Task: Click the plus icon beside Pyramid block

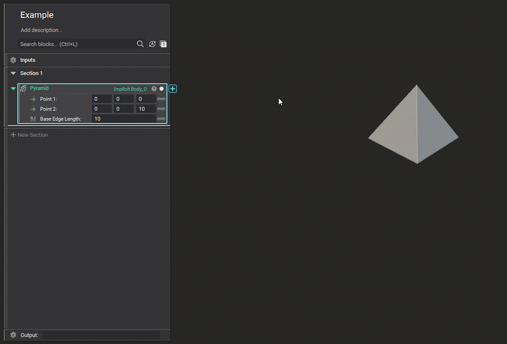Action: click(173, 89)
